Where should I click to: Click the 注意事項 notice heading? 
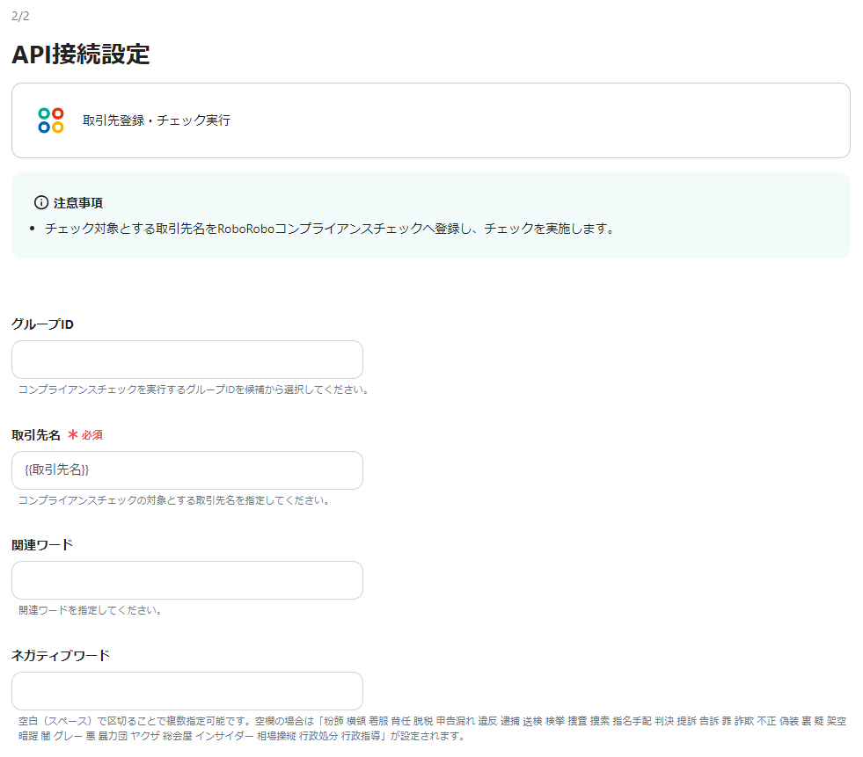click(x=77, y=201)
